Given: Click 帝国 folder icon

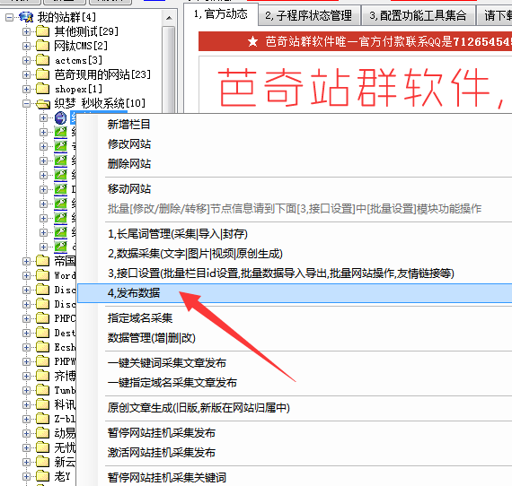Looking at the screenshot, I should tap(42, 261).
